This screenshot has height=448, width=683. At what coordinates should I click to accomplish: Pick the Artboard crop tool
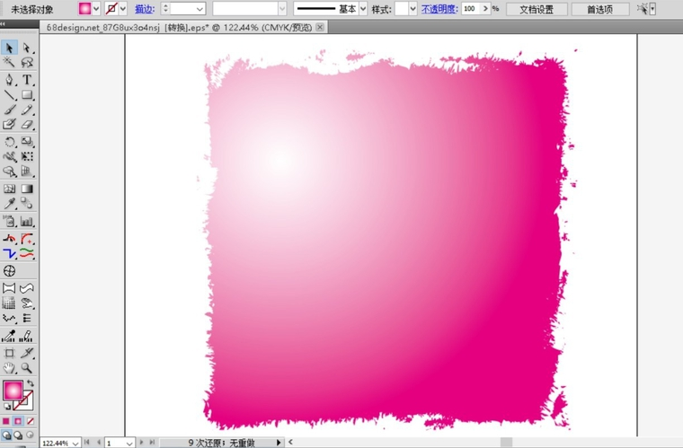(9, 353)
